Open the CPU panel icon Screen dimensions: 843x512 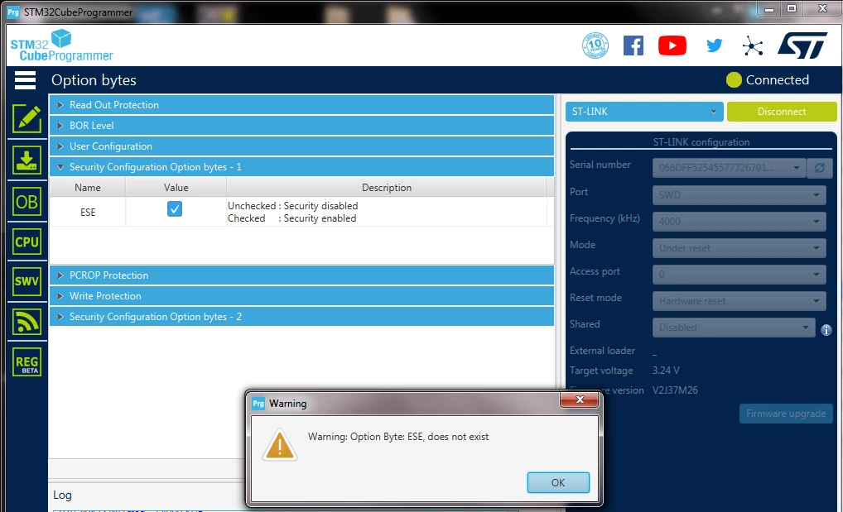click(26, 242)
